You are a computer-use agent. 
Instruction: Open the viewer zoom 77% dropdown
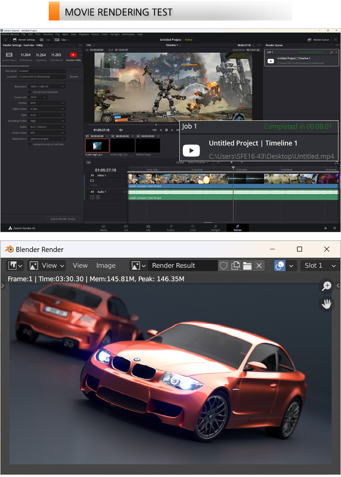click(91, 45)
